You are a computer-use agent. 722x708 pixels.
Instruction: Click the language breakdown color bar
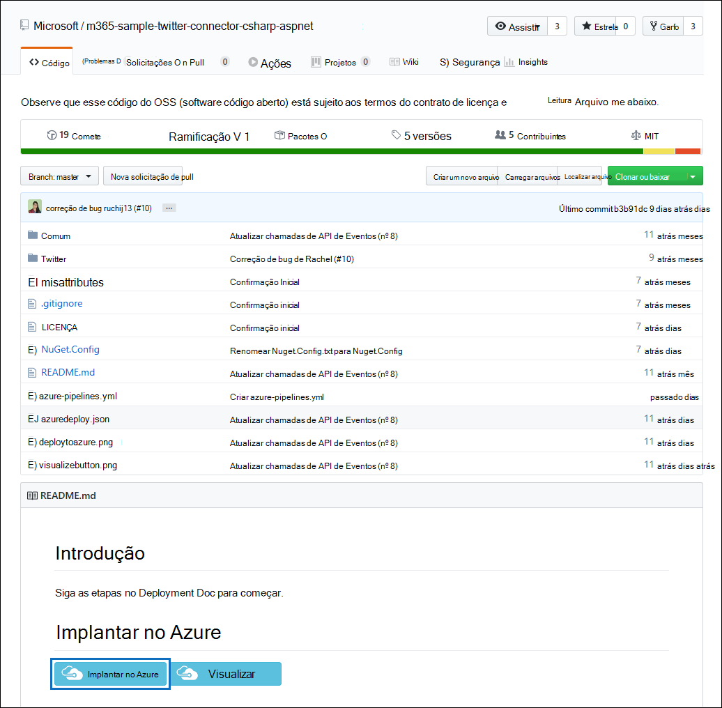pos(360,151)
